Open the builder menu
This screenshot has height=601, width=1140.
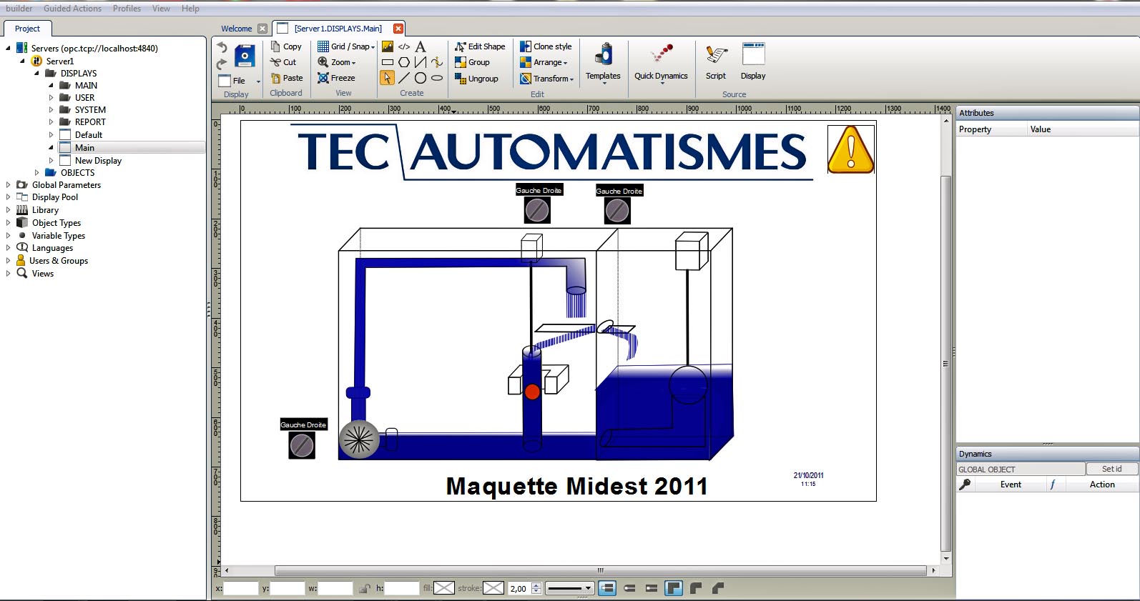[x=19, y=9]
